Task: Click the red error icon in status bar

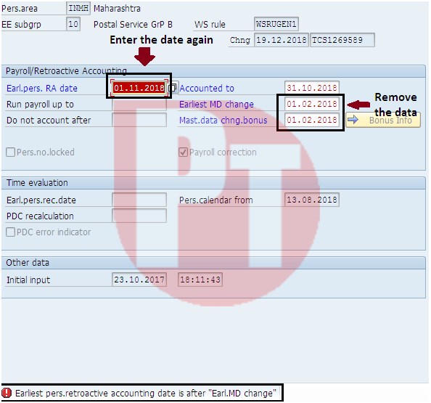Action: [6, 393]
